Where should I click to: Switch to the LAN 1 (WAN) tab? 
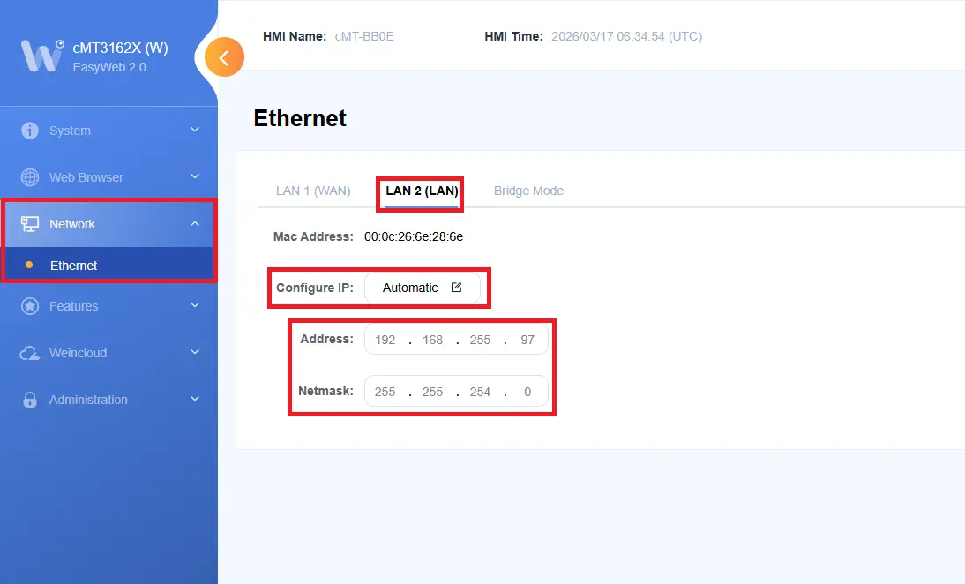(312, 191)
